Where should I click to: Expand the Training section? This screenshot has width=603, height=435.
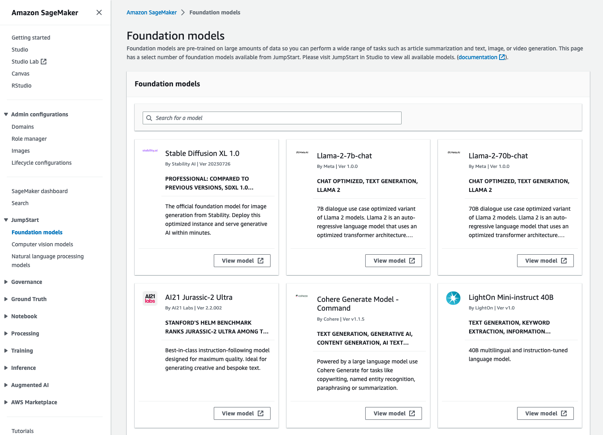pos(6,351)
